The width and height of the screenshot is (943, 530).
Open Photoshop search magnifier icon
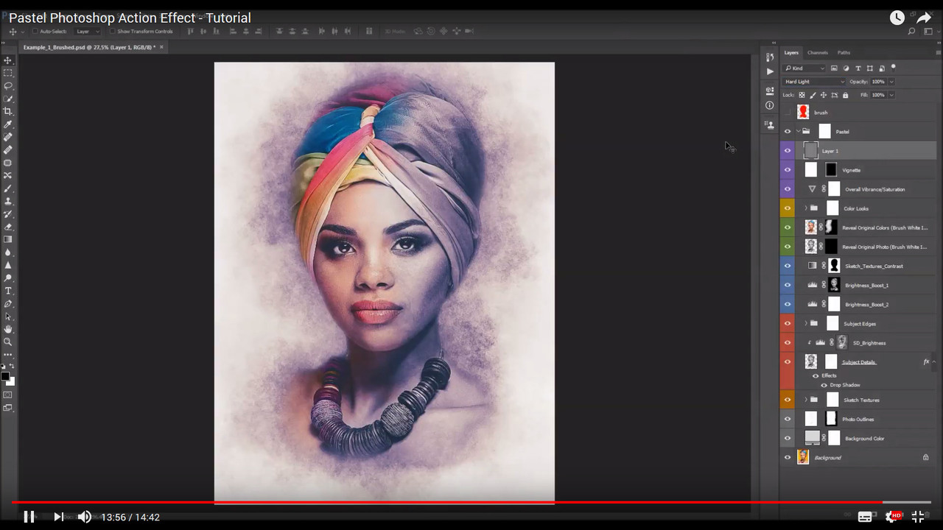911,32
